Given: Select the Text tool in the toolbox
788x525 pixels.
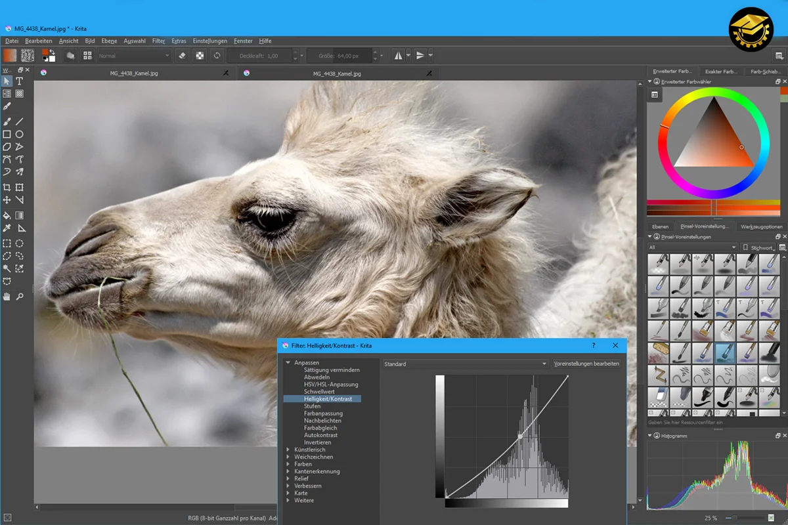Looking at the screenshot, I should click(x=20, y=81).
